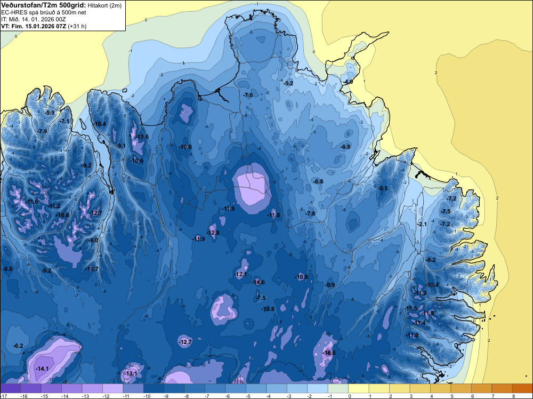Click the -9.5 temperature reading
The image size is (533, 399).
point(382,188)
